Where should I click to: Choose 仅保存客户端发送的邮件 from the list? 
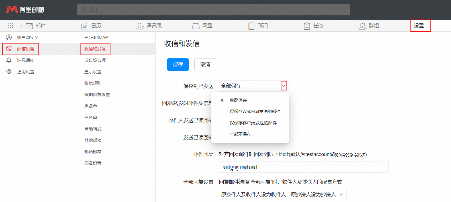(253, 123)
